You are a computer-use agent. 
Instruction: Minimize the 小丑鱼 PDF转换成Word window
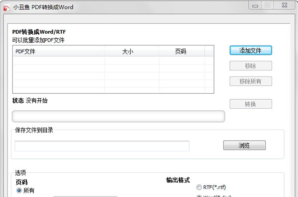click(255, 5)
